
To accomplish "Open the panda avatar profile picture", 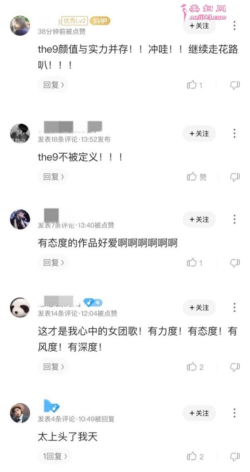I will tap(20, 307).
